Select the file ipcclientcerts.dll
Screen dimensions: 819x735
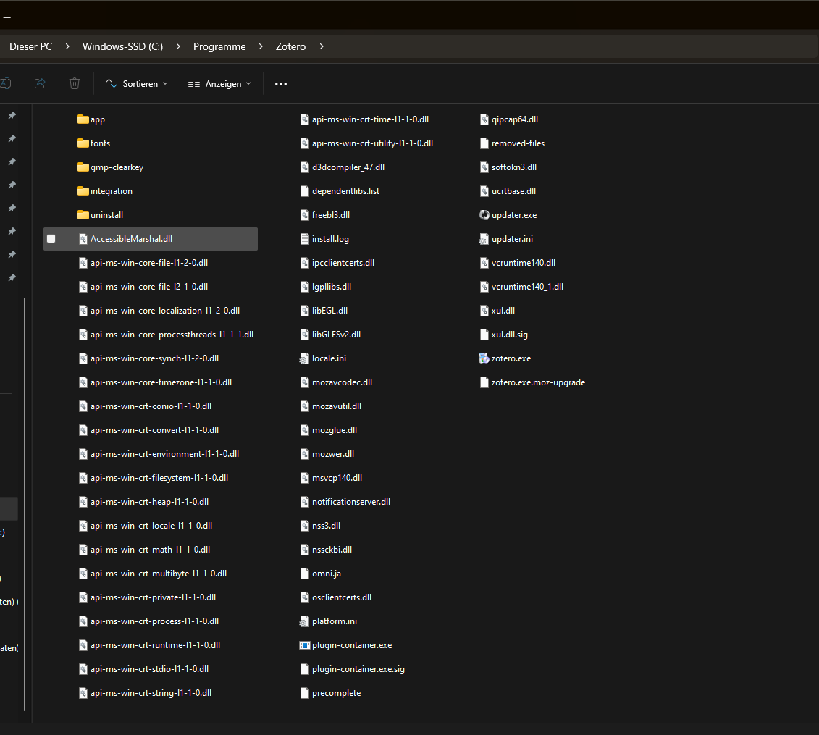click(x=343, y=263)
